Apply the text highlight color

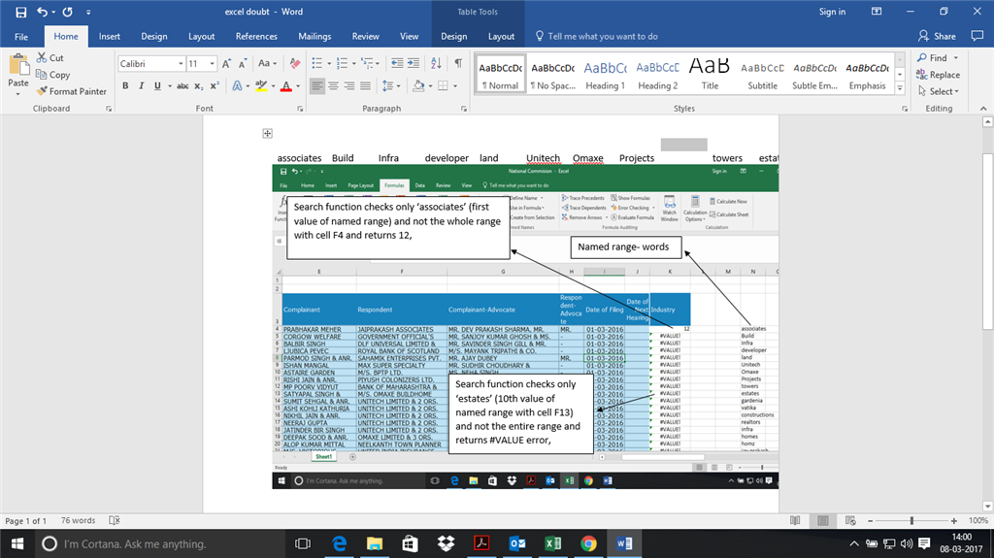point(260,85)
